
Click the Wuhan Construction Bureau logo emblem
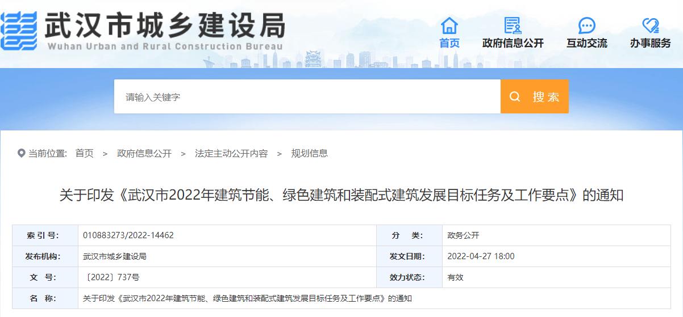click(18, 31)
